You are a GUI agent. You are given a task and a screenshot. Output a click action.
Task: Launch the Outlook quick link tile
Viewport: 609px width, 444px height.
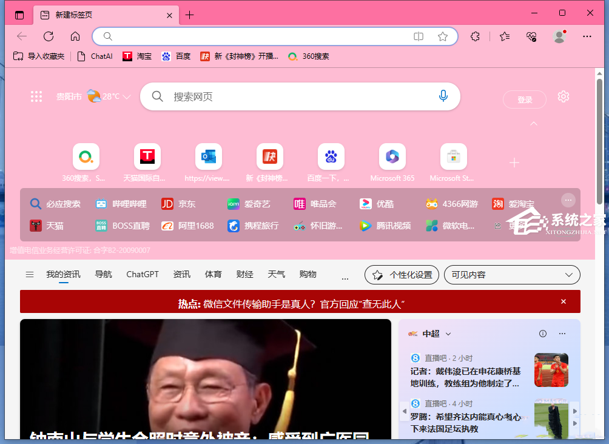(x=208, y=155)
